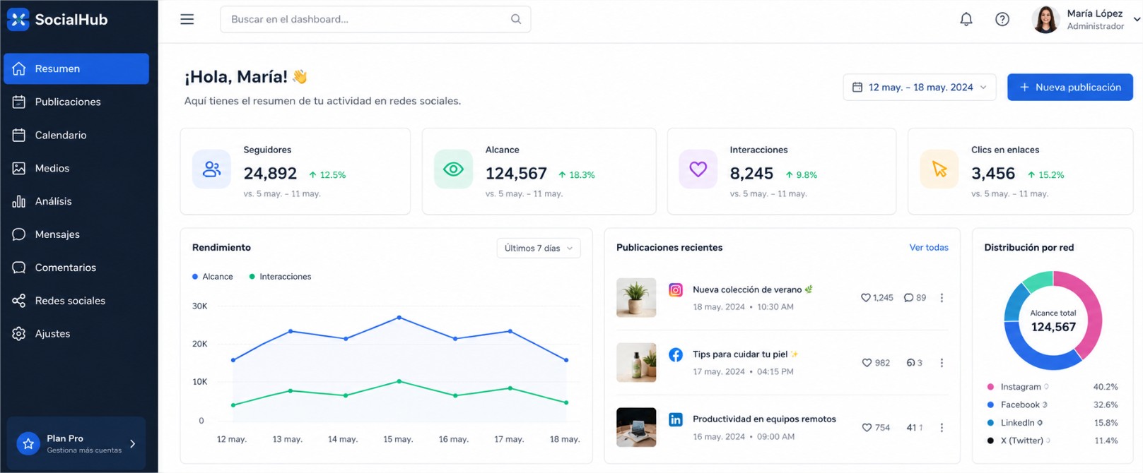The image size is (1143, 473).
Task: Expand the user menu chevron beside Administrador
Action: click(1137, 20)
